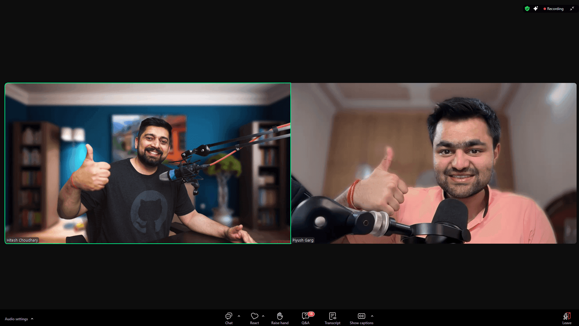Click the Audio settings label

16,319
